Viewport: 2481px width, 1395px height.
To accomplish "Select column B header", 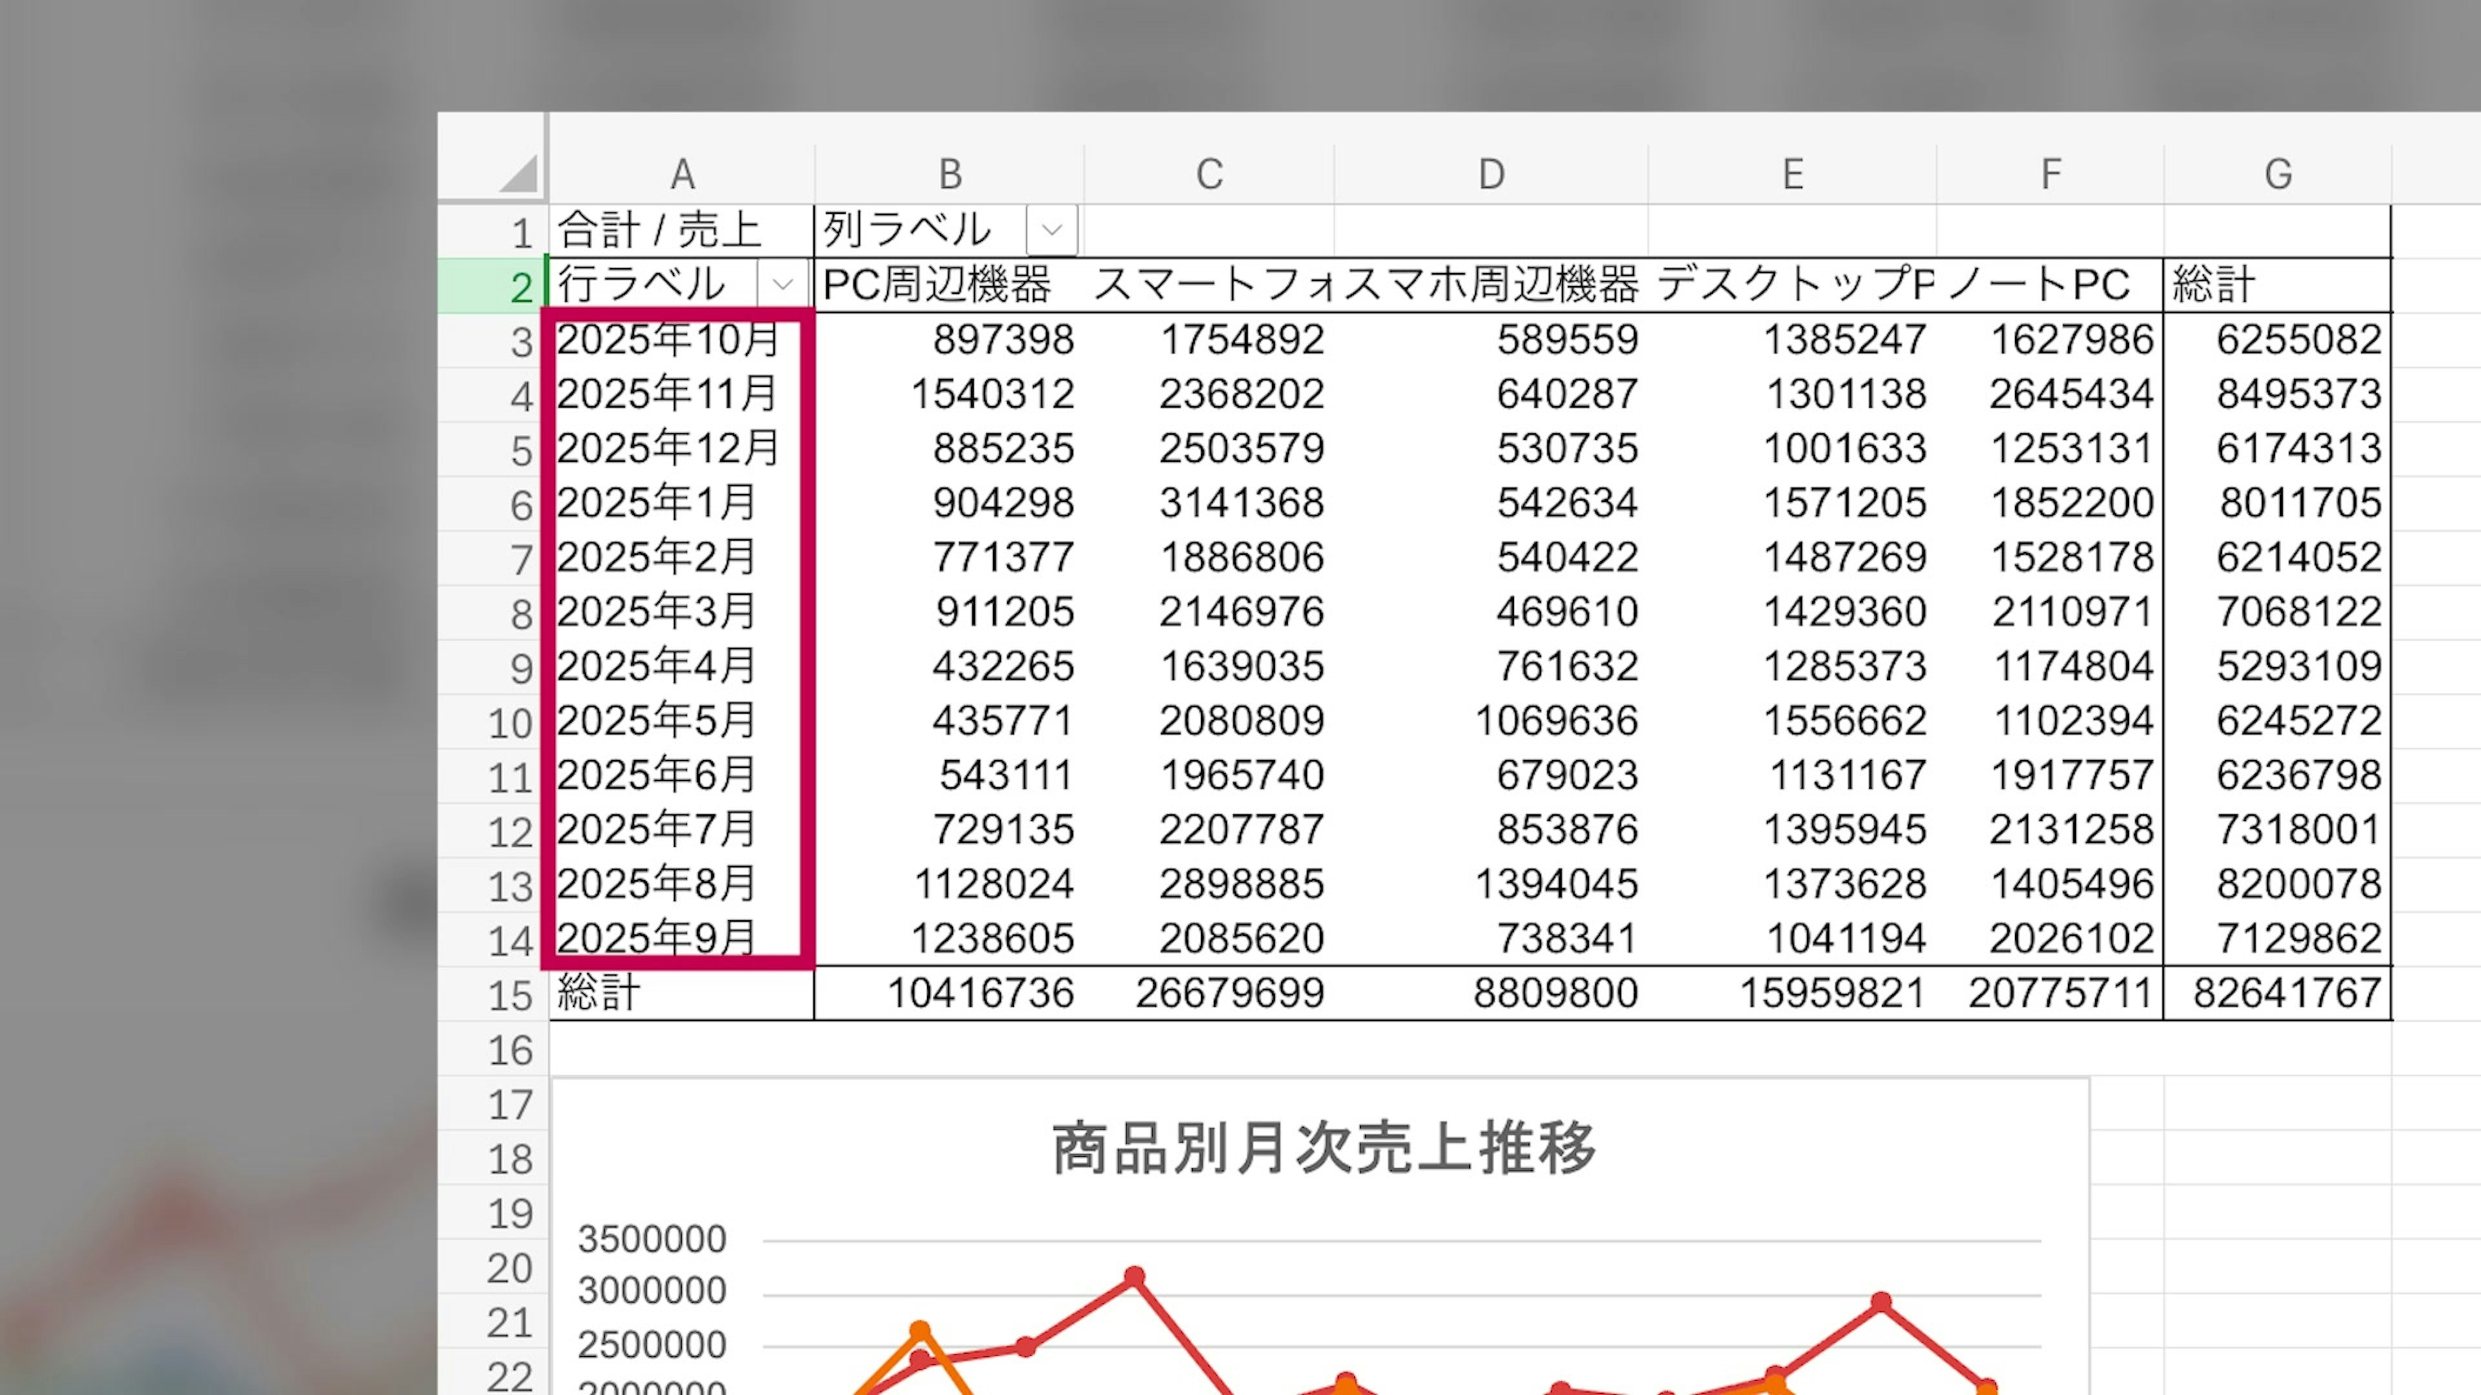I will coord(950,174).
